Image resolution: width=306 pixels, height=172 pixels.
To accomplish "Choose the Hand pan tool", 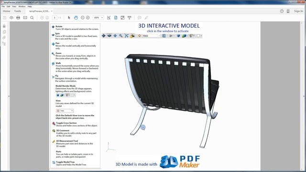I will (76, 18).
